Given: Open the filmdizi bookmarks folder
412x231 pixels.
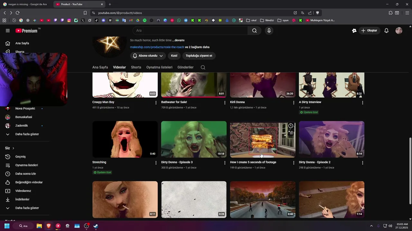Looking at the screenshot, I should pos(267,20).
